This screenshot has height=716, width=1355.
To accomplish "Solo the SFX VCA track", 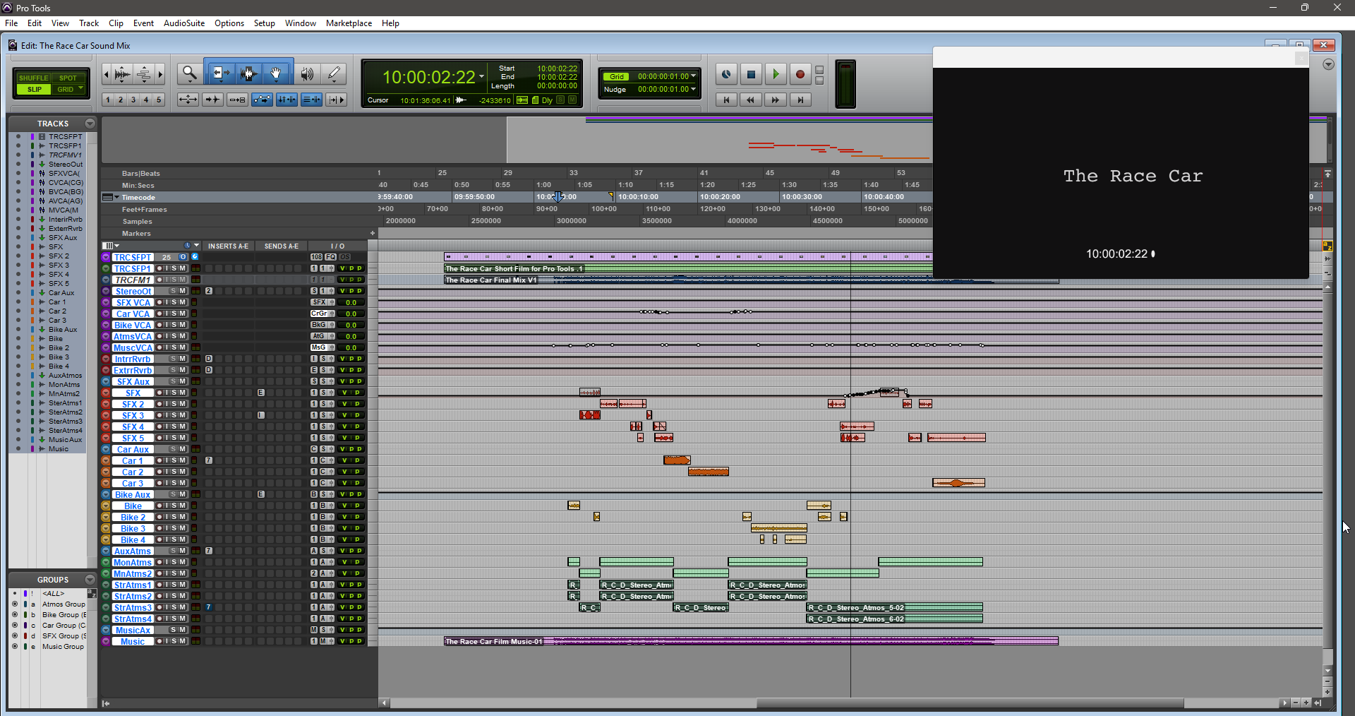I will (x=174, y=302).
